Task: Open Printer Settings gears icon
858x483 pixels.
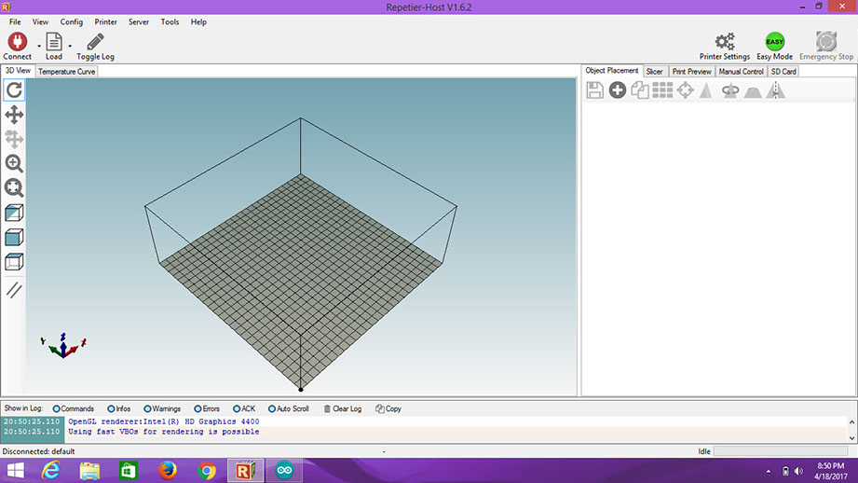Action: [725, 42]
